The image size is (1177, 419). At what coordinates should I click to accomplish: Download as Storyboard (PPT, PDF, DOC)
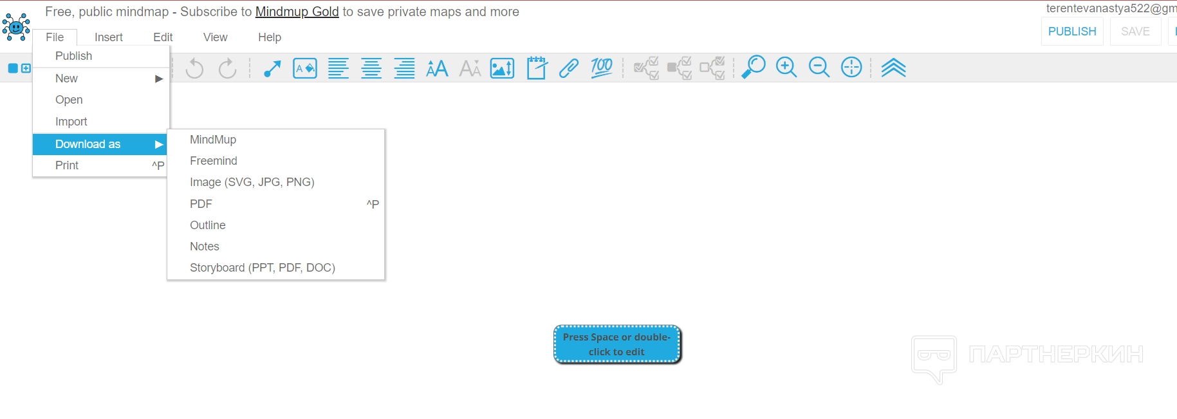click(276, 268)
